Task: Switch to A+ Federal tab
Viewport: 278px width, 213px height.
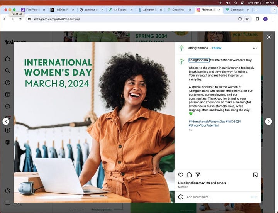Action: pyautogui.click(x=120, y=10)
